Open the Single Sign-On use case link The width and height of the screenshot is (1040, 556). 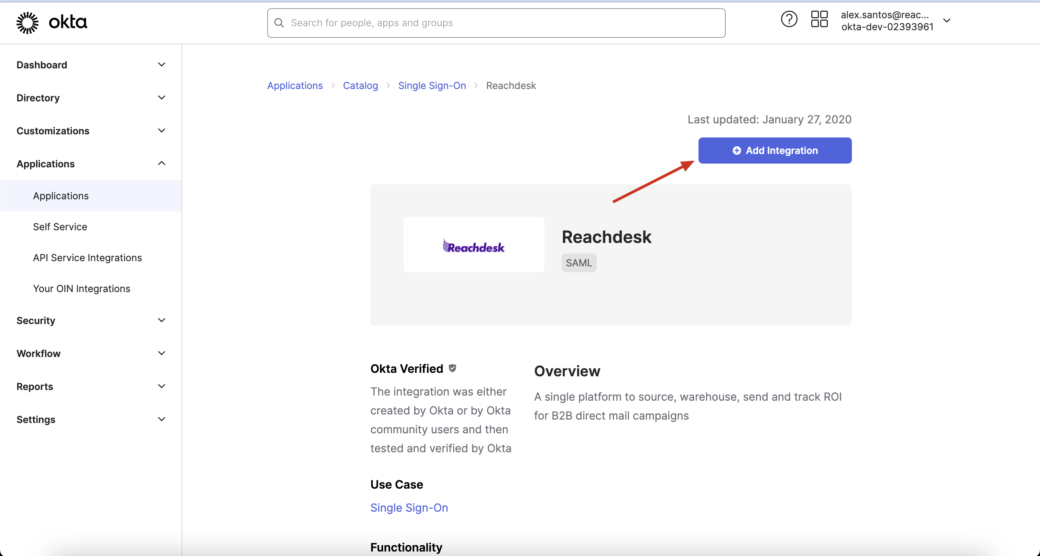coord(409,508)
